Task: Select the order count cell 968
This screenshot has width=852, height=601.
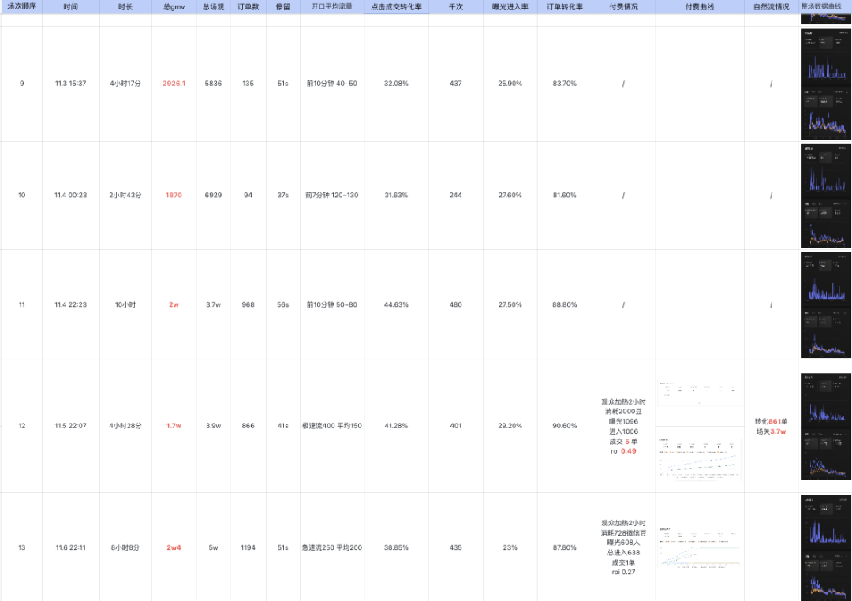Action: coord(248,305)
